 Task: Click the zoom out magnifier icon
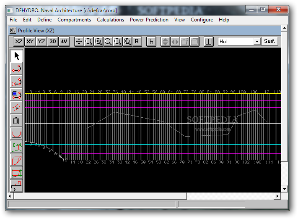(x=108, y=42)
